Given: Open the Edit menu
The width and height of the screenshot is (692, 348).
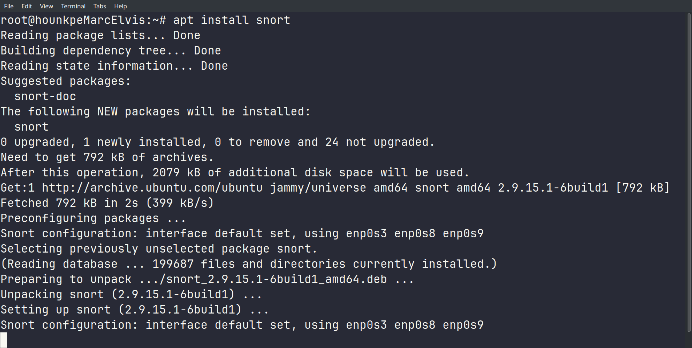Looking at the screenshot, I should 27,6.
